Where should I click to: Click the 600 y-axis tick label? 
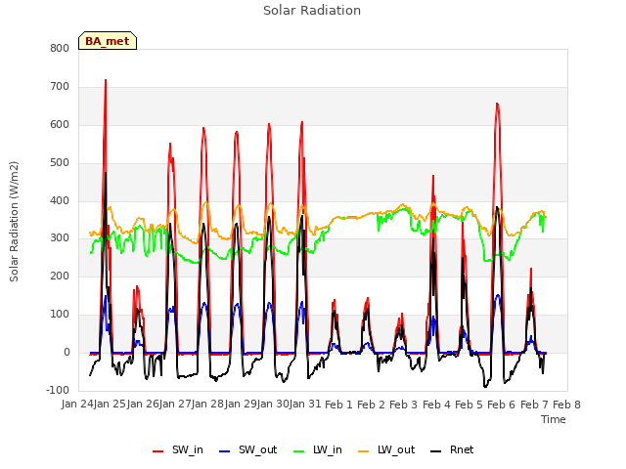(60, 124)
